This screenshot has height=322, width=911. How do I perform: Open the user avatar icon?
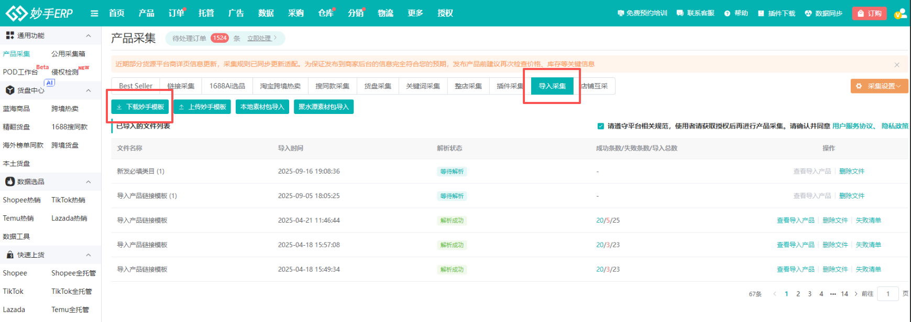click(x=900, y=14)
